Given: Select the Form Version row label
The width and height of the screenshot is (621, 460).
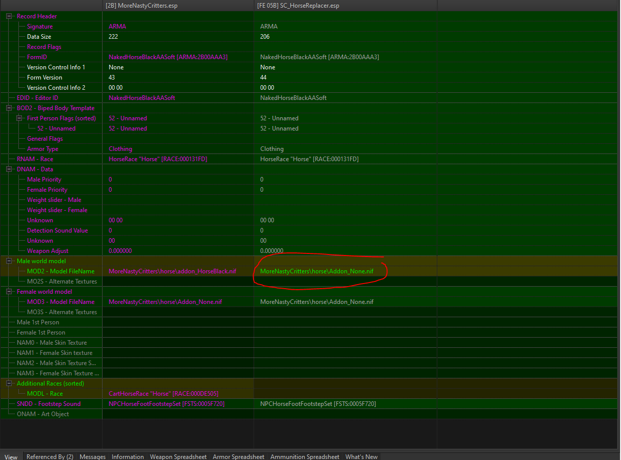Looking at the screenshot, I should point(44,78).
